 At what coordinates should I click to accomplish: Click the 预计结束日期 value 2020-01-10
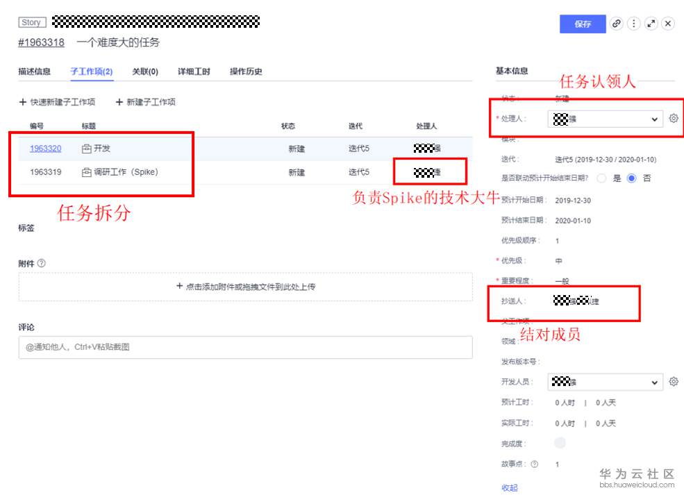tap(573, 221)
